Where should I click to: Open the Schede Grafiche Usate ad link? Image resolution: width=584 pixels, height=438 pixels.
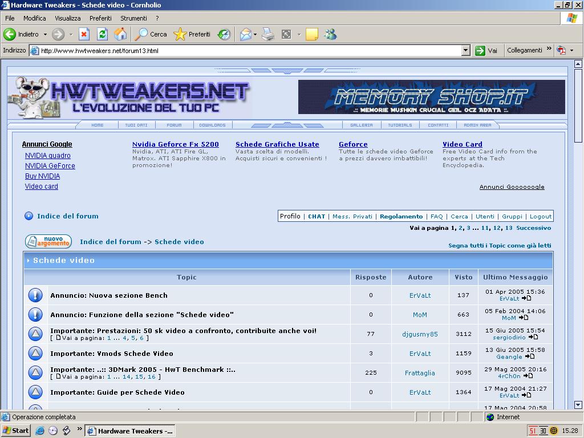point(277,144)
